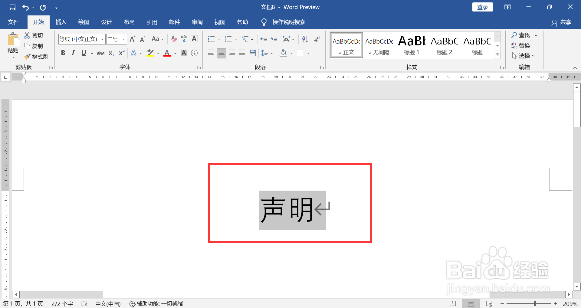Decrease indent icon
The height and width of the screenshot is (308, 581).
pyautogui.click(x=264, y=39)
